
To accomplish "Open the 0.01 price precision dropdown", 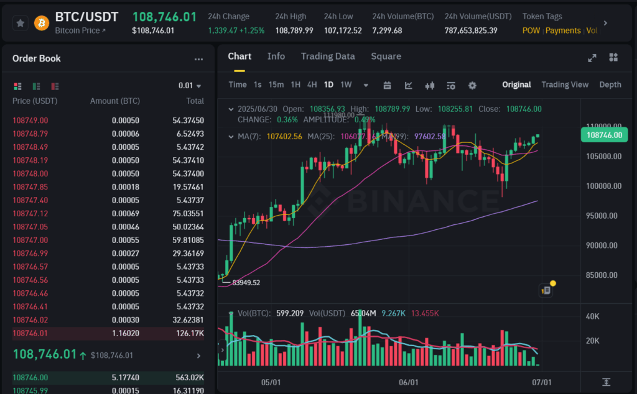I will [190, 86].
